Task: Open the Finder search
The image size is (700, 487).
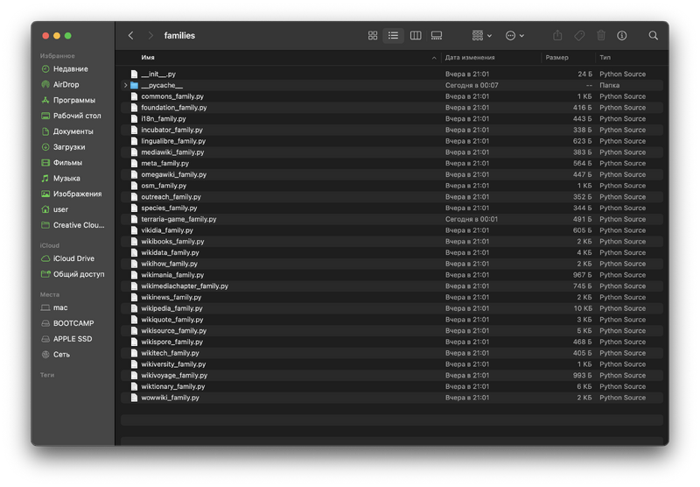Action: click(x=653, y=36)
